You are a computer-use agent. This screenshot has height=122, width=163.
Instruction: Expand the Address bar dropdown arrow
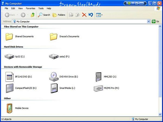point(149,21)
